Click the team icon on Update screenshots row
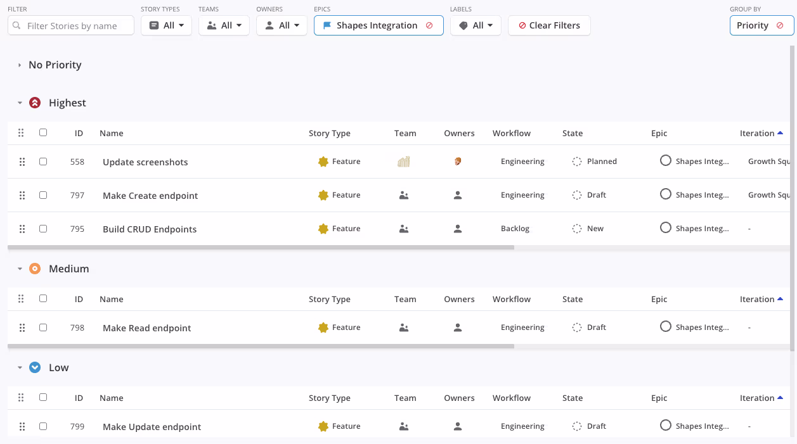The width and height of the screenshot is (797, 444). 404,162
